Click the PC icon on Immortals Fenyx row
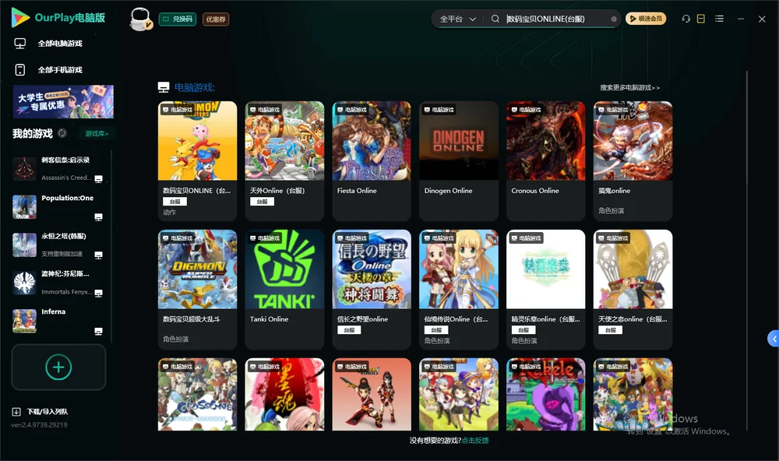779x461 pixels. point(98,293)
